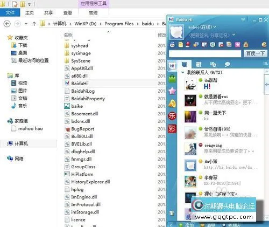Expand the breadcrumb arrow after Program Files

click(138, 24)
